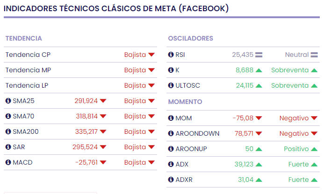
Task: Click the AROONDOWN info icon
Action: coord(171,133)
